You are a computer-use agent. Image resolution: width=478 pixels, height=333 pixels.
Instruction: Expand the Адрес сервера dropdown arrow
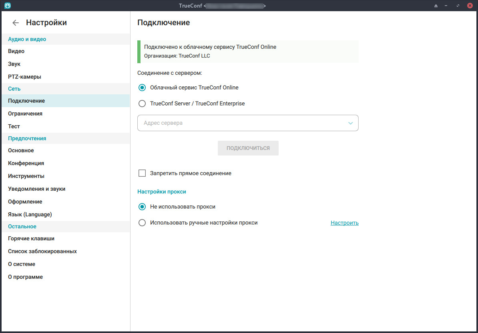pyautogui.click(x=351, y=123)
